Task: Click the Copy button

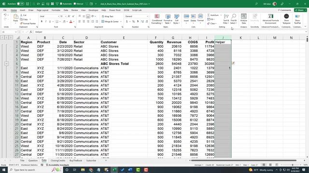Action: pos(24,19)
